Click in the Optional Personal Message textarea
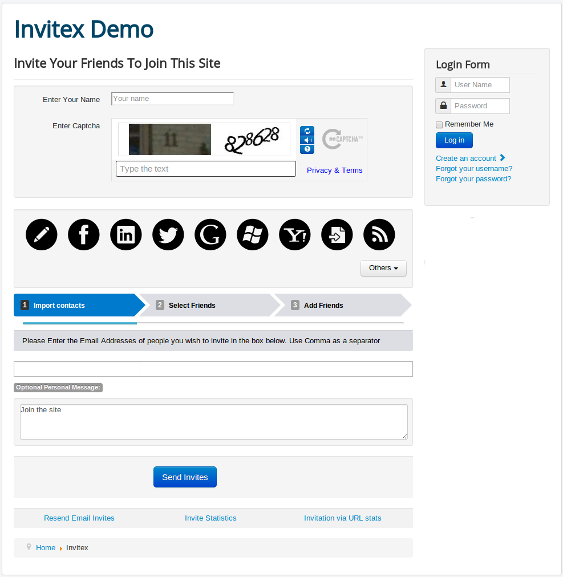The width and height of the screenshot is (563, 577). (x=213, y=422)
